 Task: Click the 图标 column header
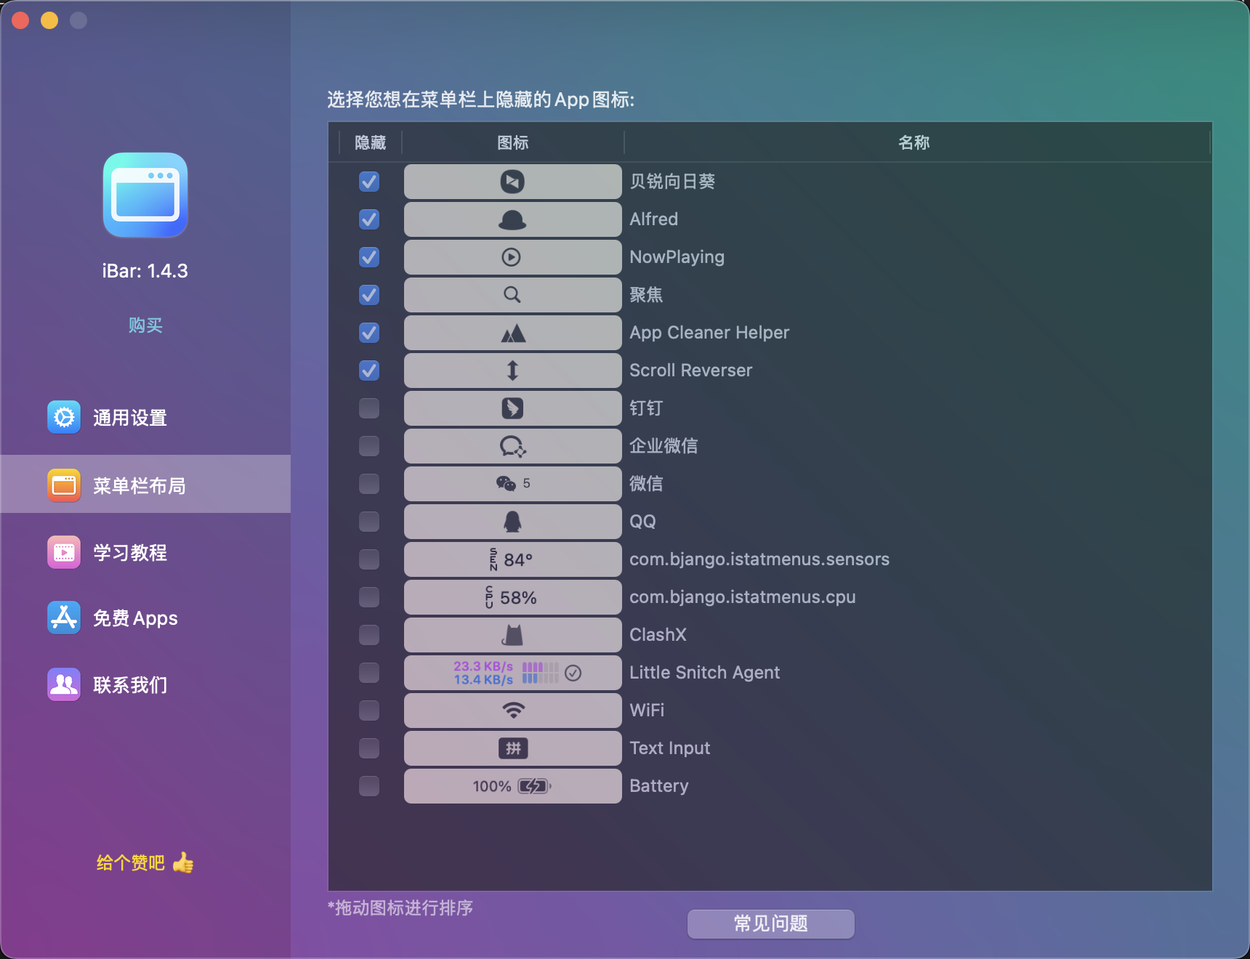point(513,142)
